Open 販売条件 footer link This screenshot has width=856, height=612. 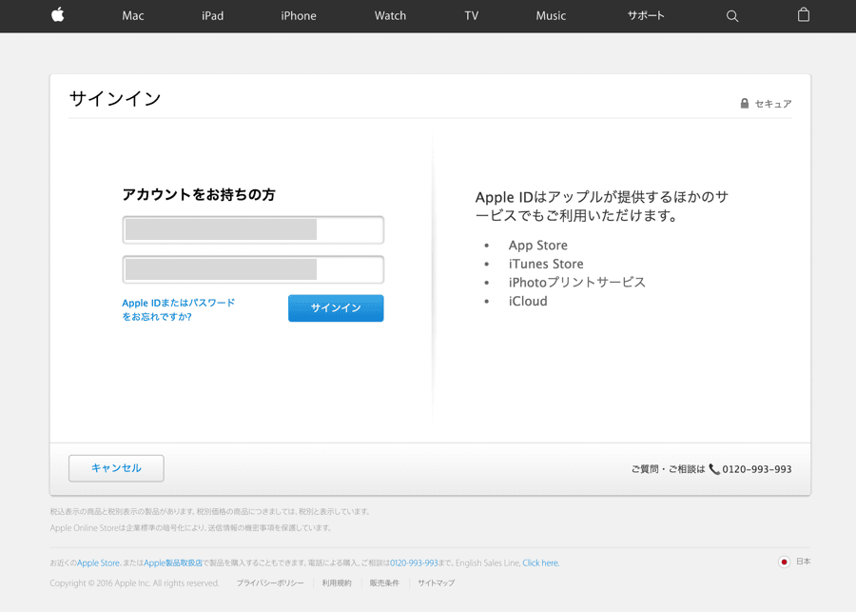coord(384,583)
